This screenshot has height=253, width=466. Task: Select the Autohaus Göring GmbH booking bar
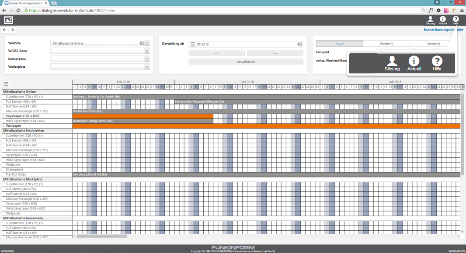pos(143,121)
